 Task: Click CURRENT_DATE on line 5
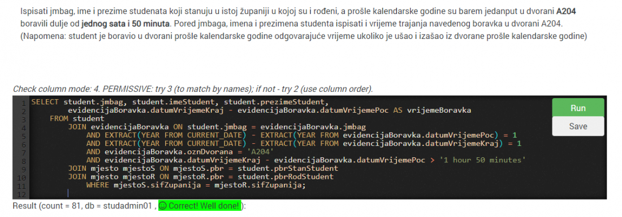click(x=214, y=135)
